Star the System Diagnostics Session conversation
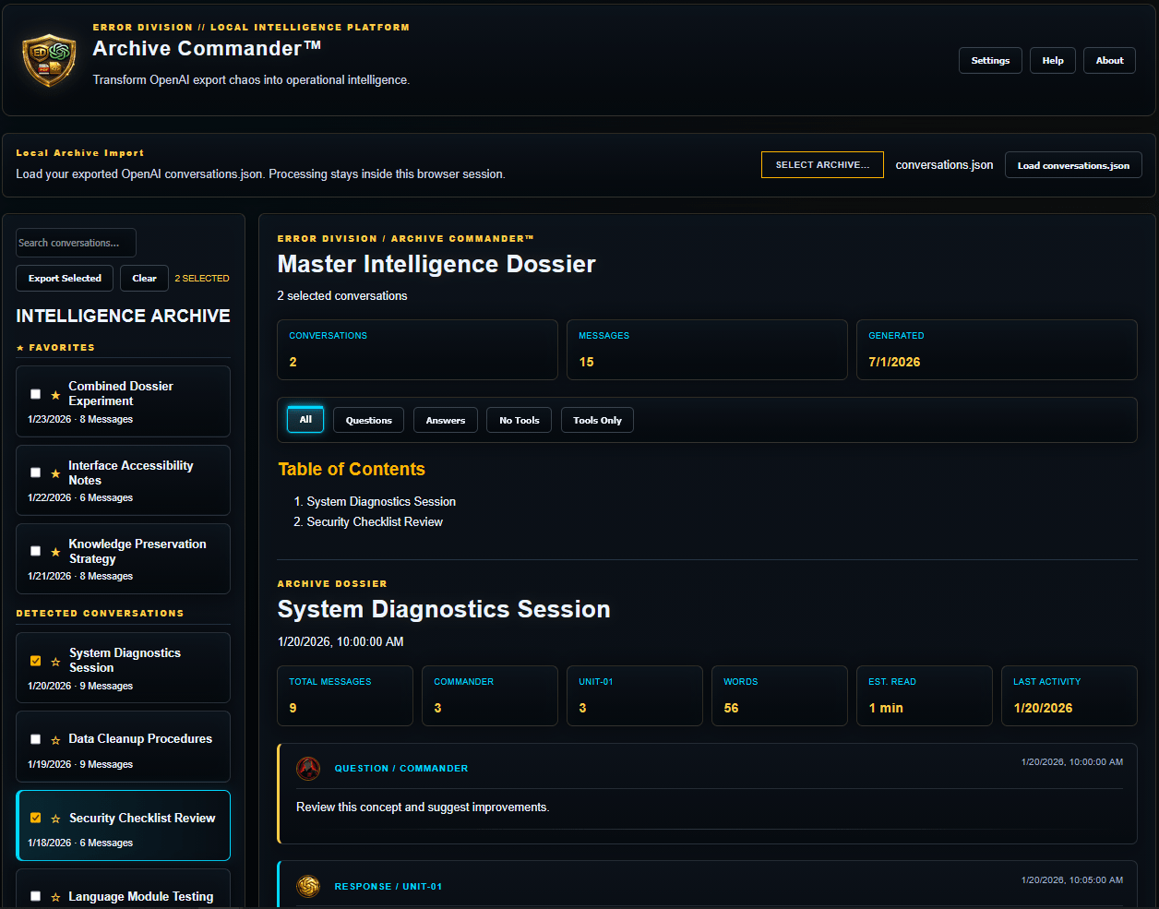The width and height of the screenshot is (1159, 909). point(55,662)
